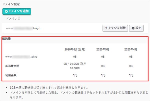Viewport: 150px width, 101px height.
Task: Select domain name in the domain list row
Action: click(23, 28)
